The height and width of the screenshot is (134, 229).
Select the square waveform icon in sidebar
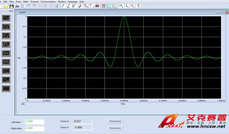coord(6,27)
